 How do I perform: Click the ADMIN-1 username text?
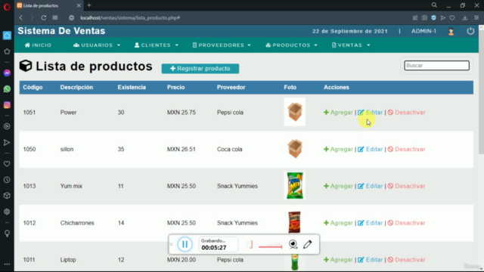coord(423,31)
